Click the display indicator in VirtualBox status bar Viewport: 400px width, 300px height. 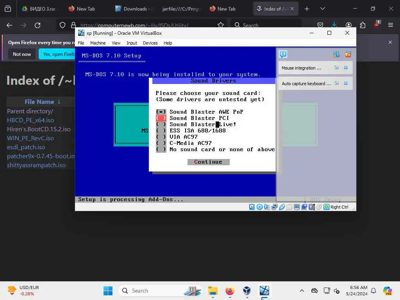tap(297, 207)
